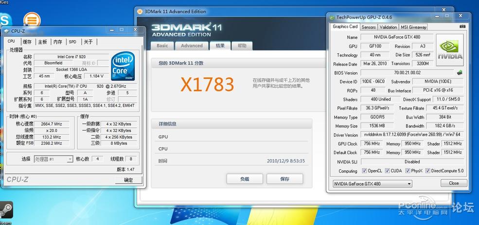Open the 处理器 #1 selection dropdown in CPU-Z
Viewport: 479px width, 225px height.
(53, 159)
